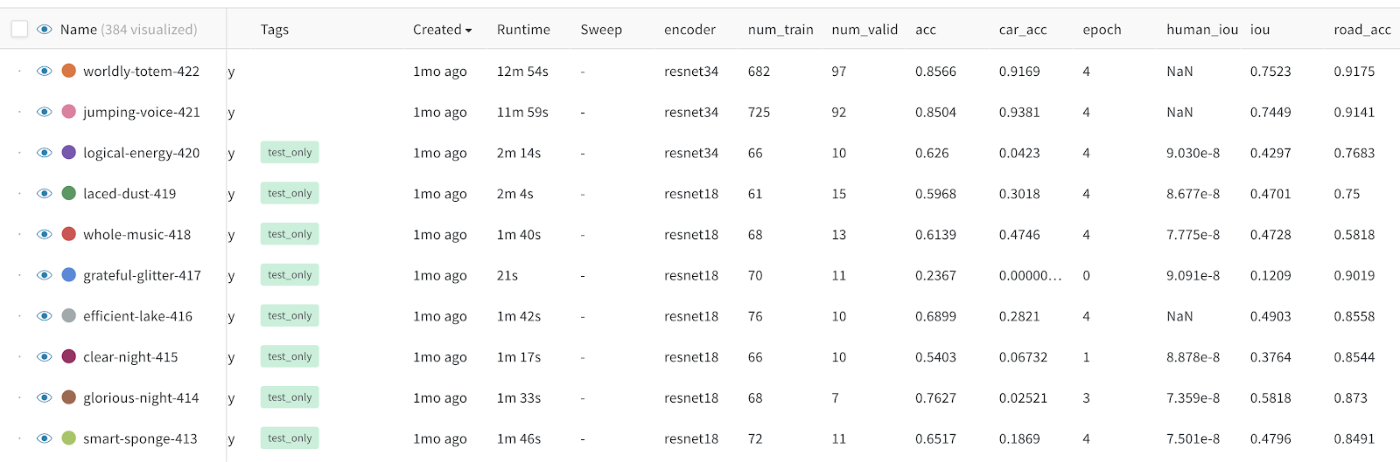Click eye icon beside clear-night-415

45,356
